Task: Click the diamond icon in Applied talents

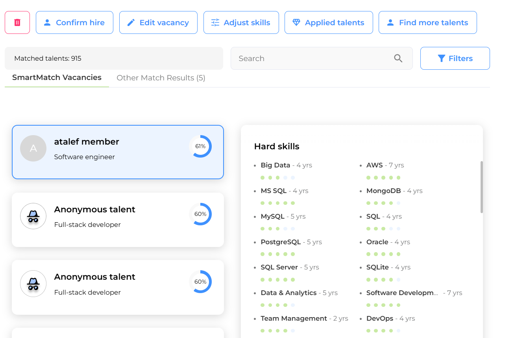Action: point(296,22)
